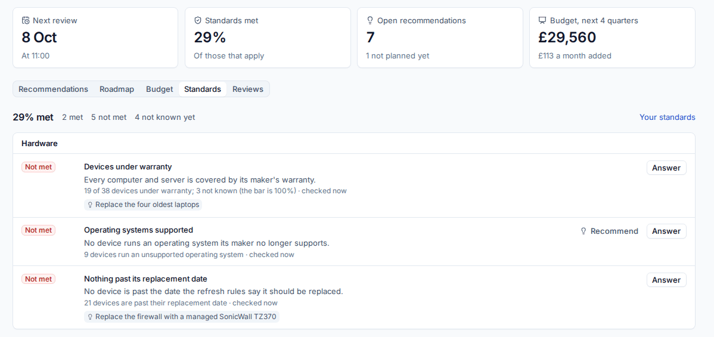Click the lightbulb icon beside Open recommendations
714x337 pixels.
(370, 20)
